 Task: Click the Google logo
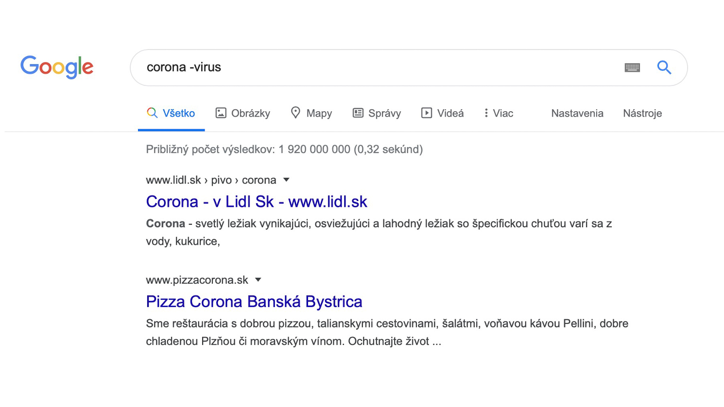[x=57, y=67]
